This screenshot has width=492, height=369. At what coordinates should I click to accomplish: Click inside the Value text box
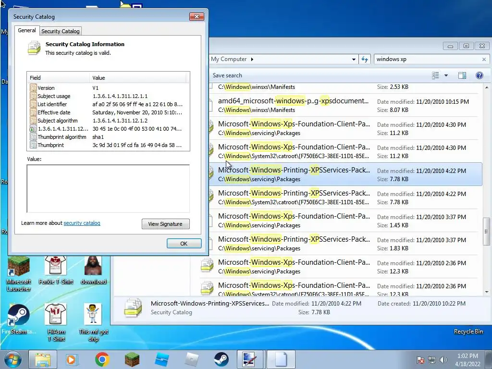tap(108, 188)
